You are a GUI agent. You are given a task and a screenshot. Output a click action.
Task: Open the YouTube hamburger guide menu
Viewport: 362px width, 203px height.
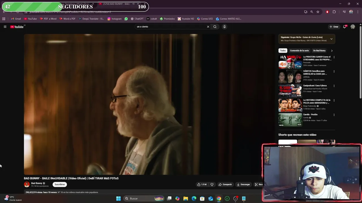coord(5,27)
